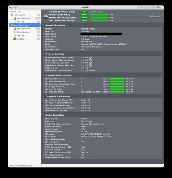
Task: Select Macintosh HD drive in sidebar
Action: [x=19, y=15]
